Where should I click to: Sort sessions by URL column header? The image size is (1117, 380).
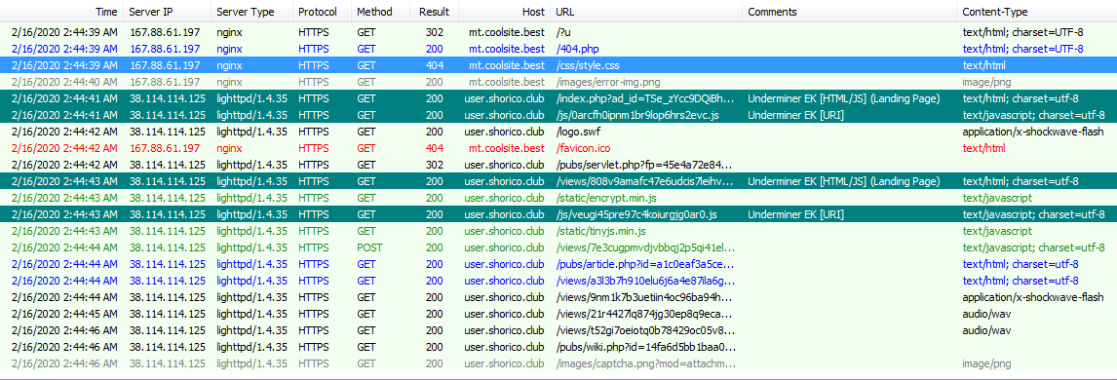click(646, 12)
